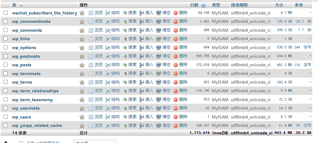Click wp_commentmeta size 375.9 KB
The image size is (318, 143).
coord(285,21)
